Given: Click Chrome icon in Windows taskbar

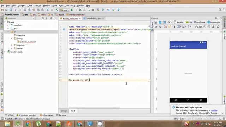Looking at the screenshot, I should click(x=28, y=124).
